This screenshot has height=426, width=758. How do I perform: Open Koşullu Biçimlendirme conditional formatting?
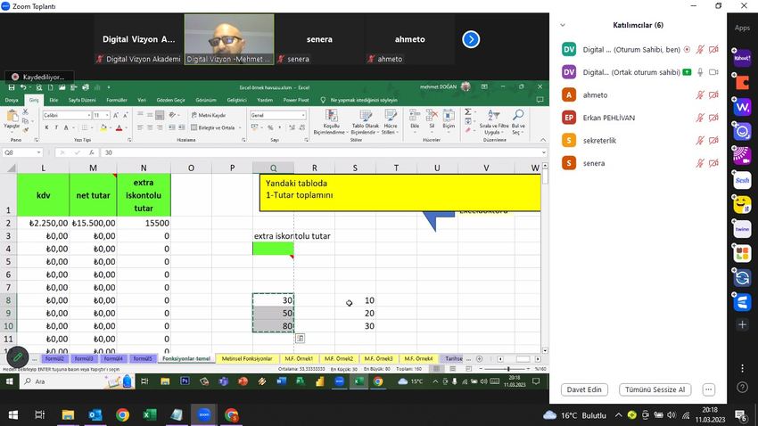coord(331,122)
